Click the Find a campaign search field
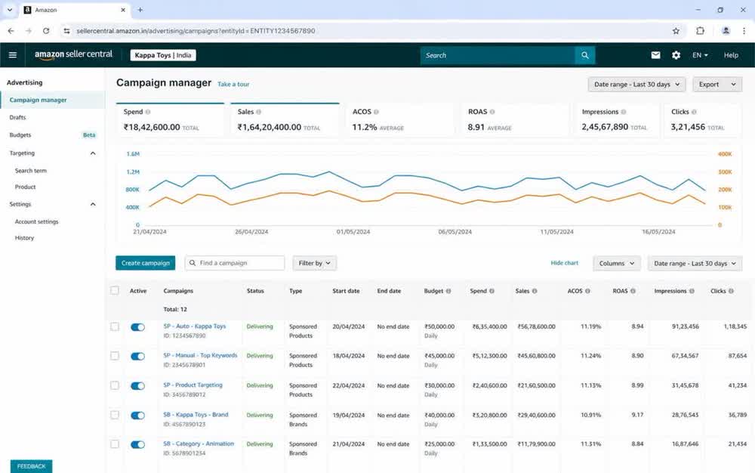The height and width of the screenshot is (473, 755). [x=235, y=263]
